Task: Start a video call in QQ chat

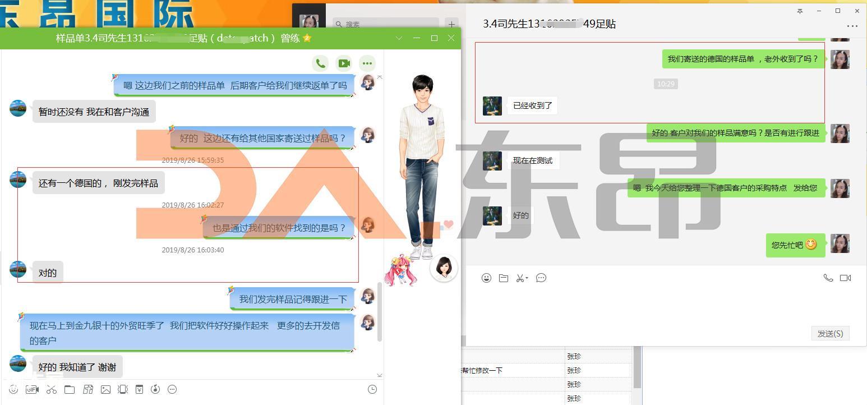Action: [344, 63]
